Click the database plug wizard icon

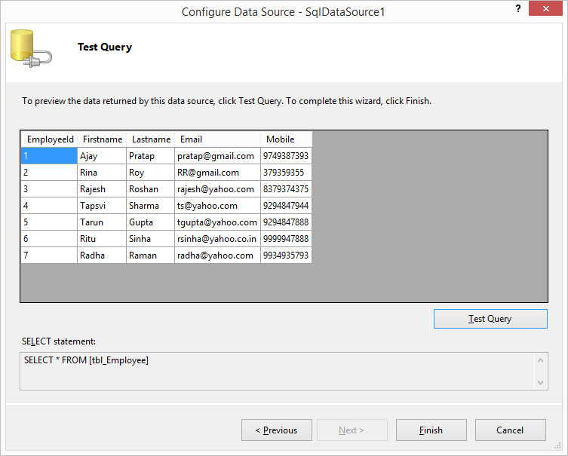coord(31,48)
